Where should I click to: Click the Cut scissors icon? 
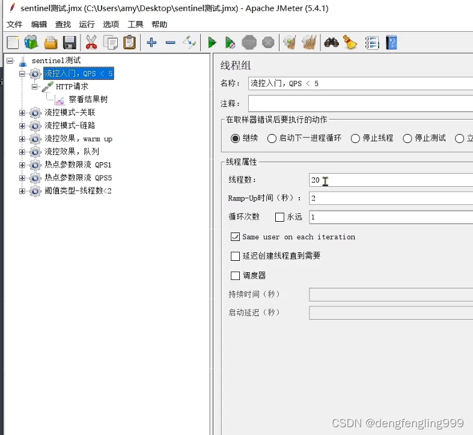(91, 43)
